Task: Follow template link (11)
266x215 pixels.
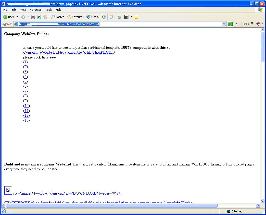Action: 27,111
